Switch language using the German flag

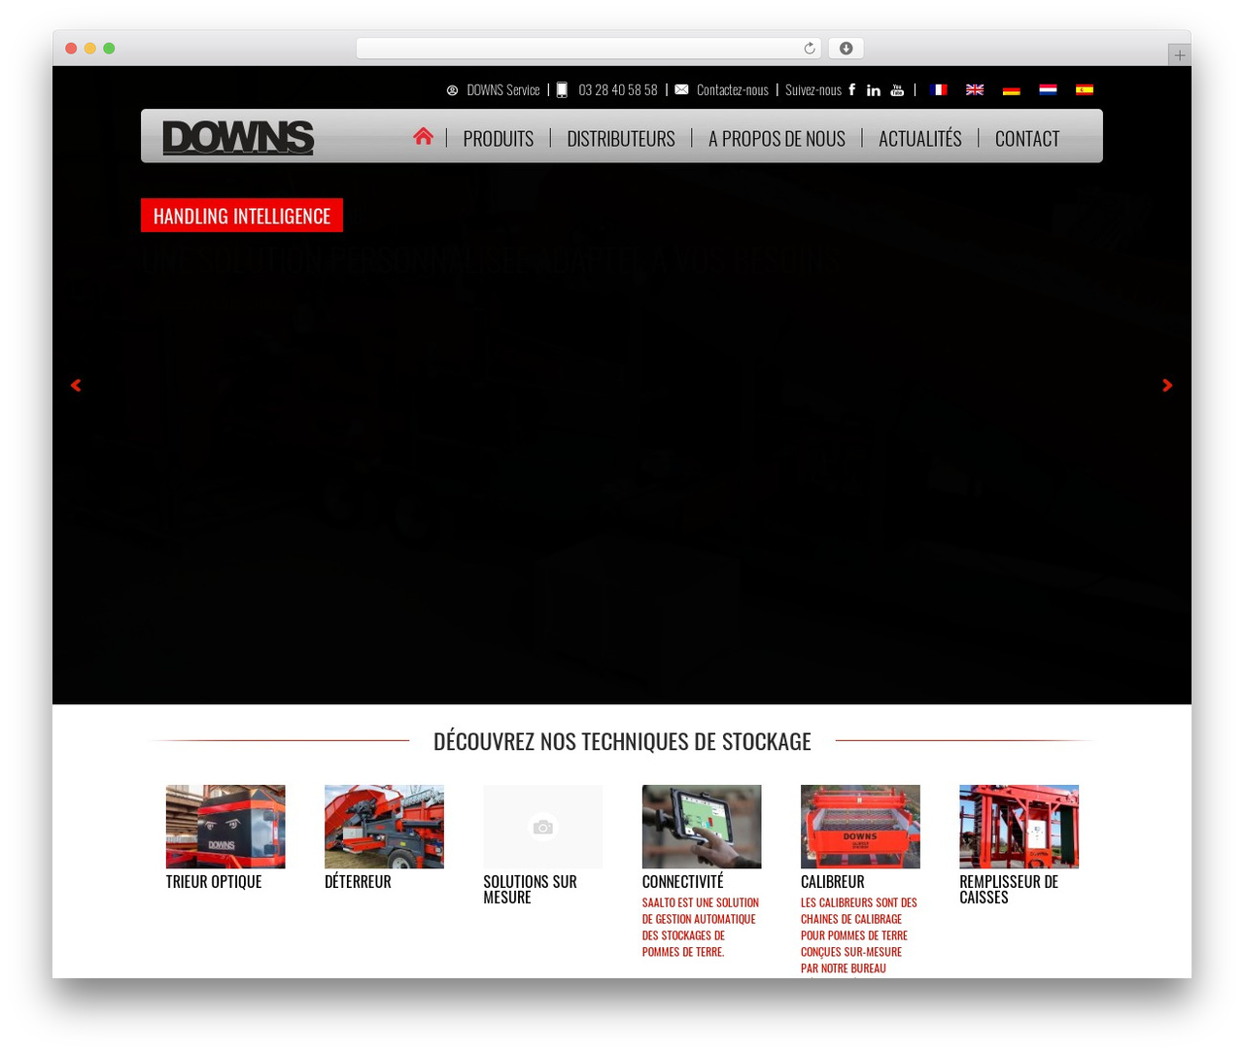coord(1012,89)
